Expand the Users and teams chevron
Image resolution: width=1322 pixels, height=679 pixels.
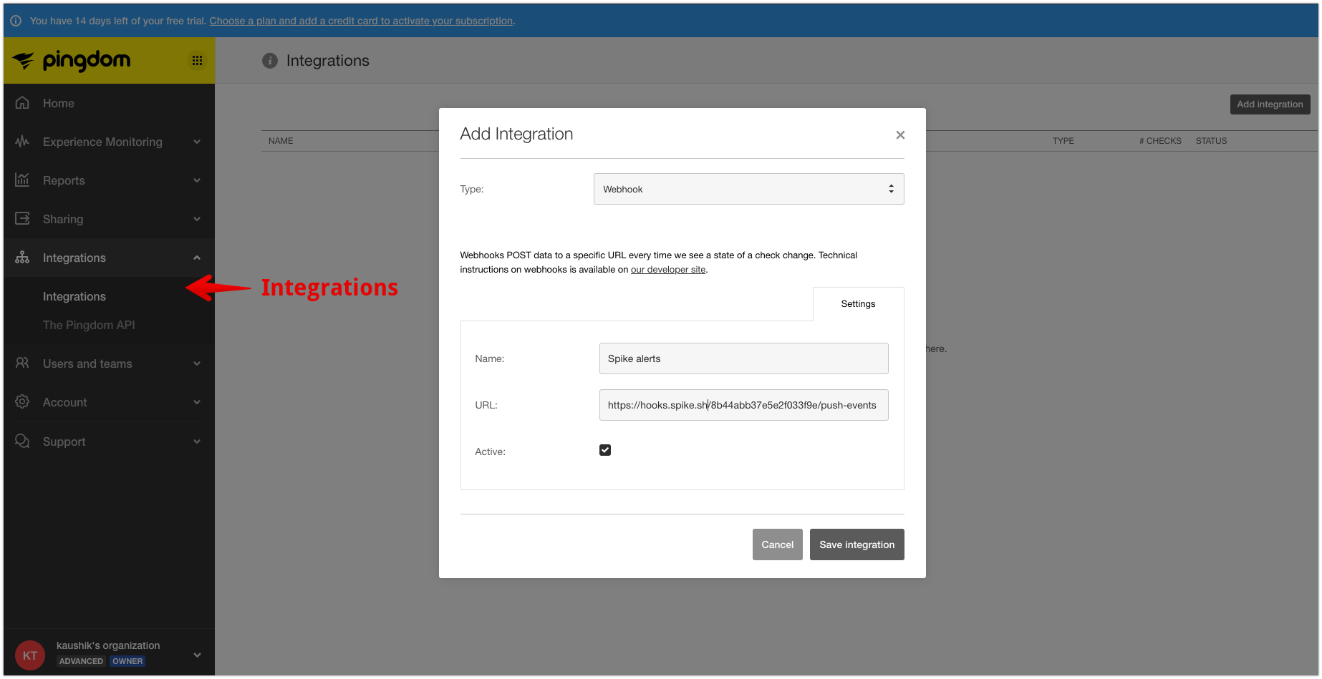[197, 363]
